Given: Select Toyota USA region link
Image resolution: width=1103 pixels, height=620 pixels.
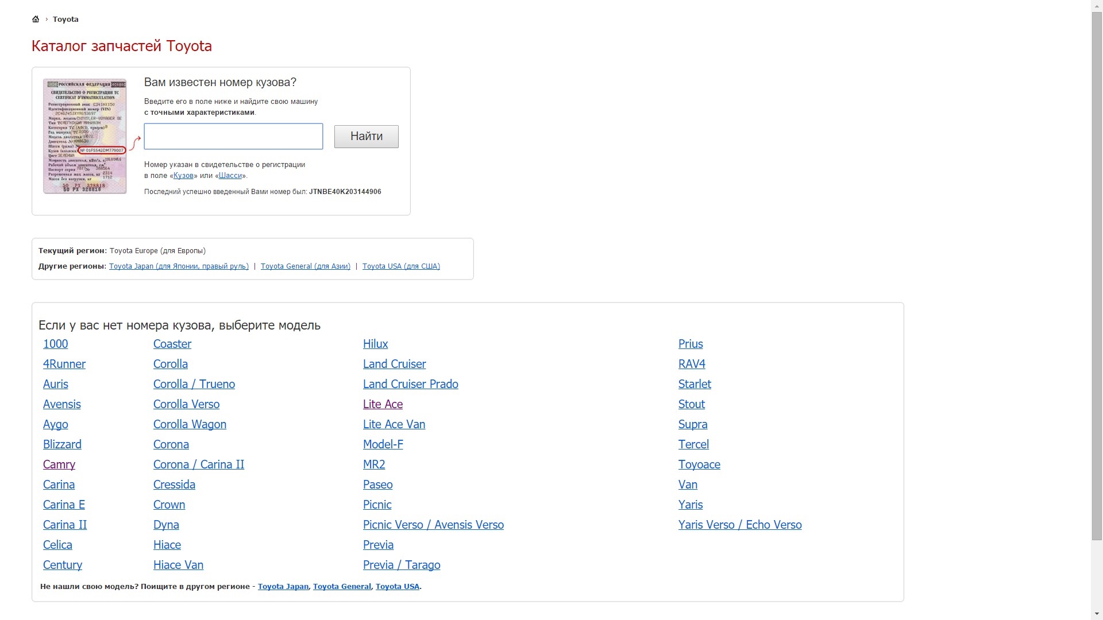Looking at the screenshot, I should 401,266.
